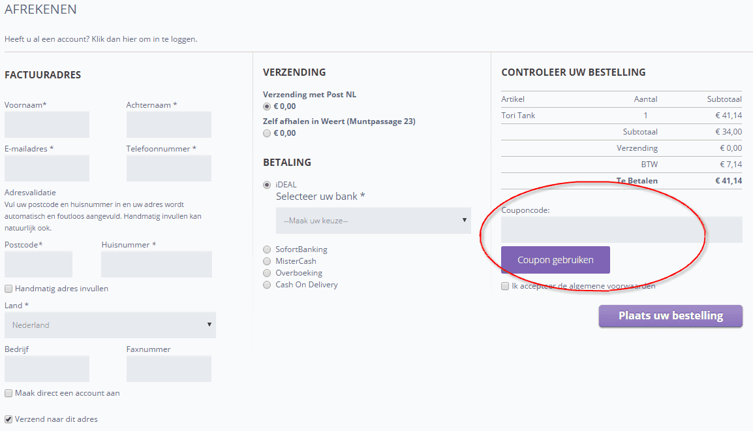Click the Postcode input field
This screenshot has width=753, height=431.
(38, 264)
